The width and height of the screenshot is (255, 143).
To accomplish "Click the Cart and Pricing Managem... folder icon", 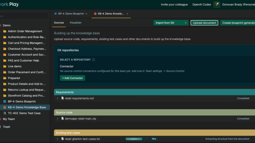I will pos(5,43).
